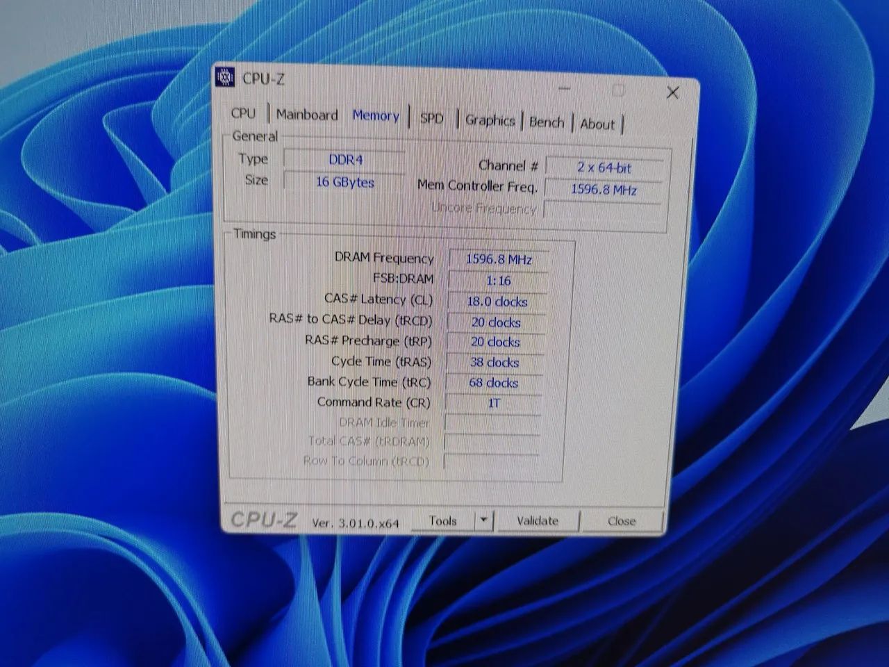Click the Command Rate (CR) label

click(x=374, y=402)
